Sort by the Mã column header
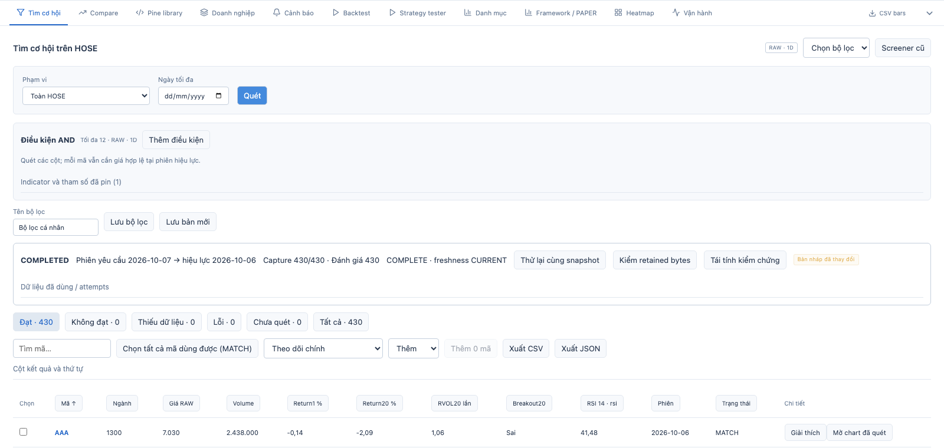The image size is (944, 448). [x=68, y=403]
